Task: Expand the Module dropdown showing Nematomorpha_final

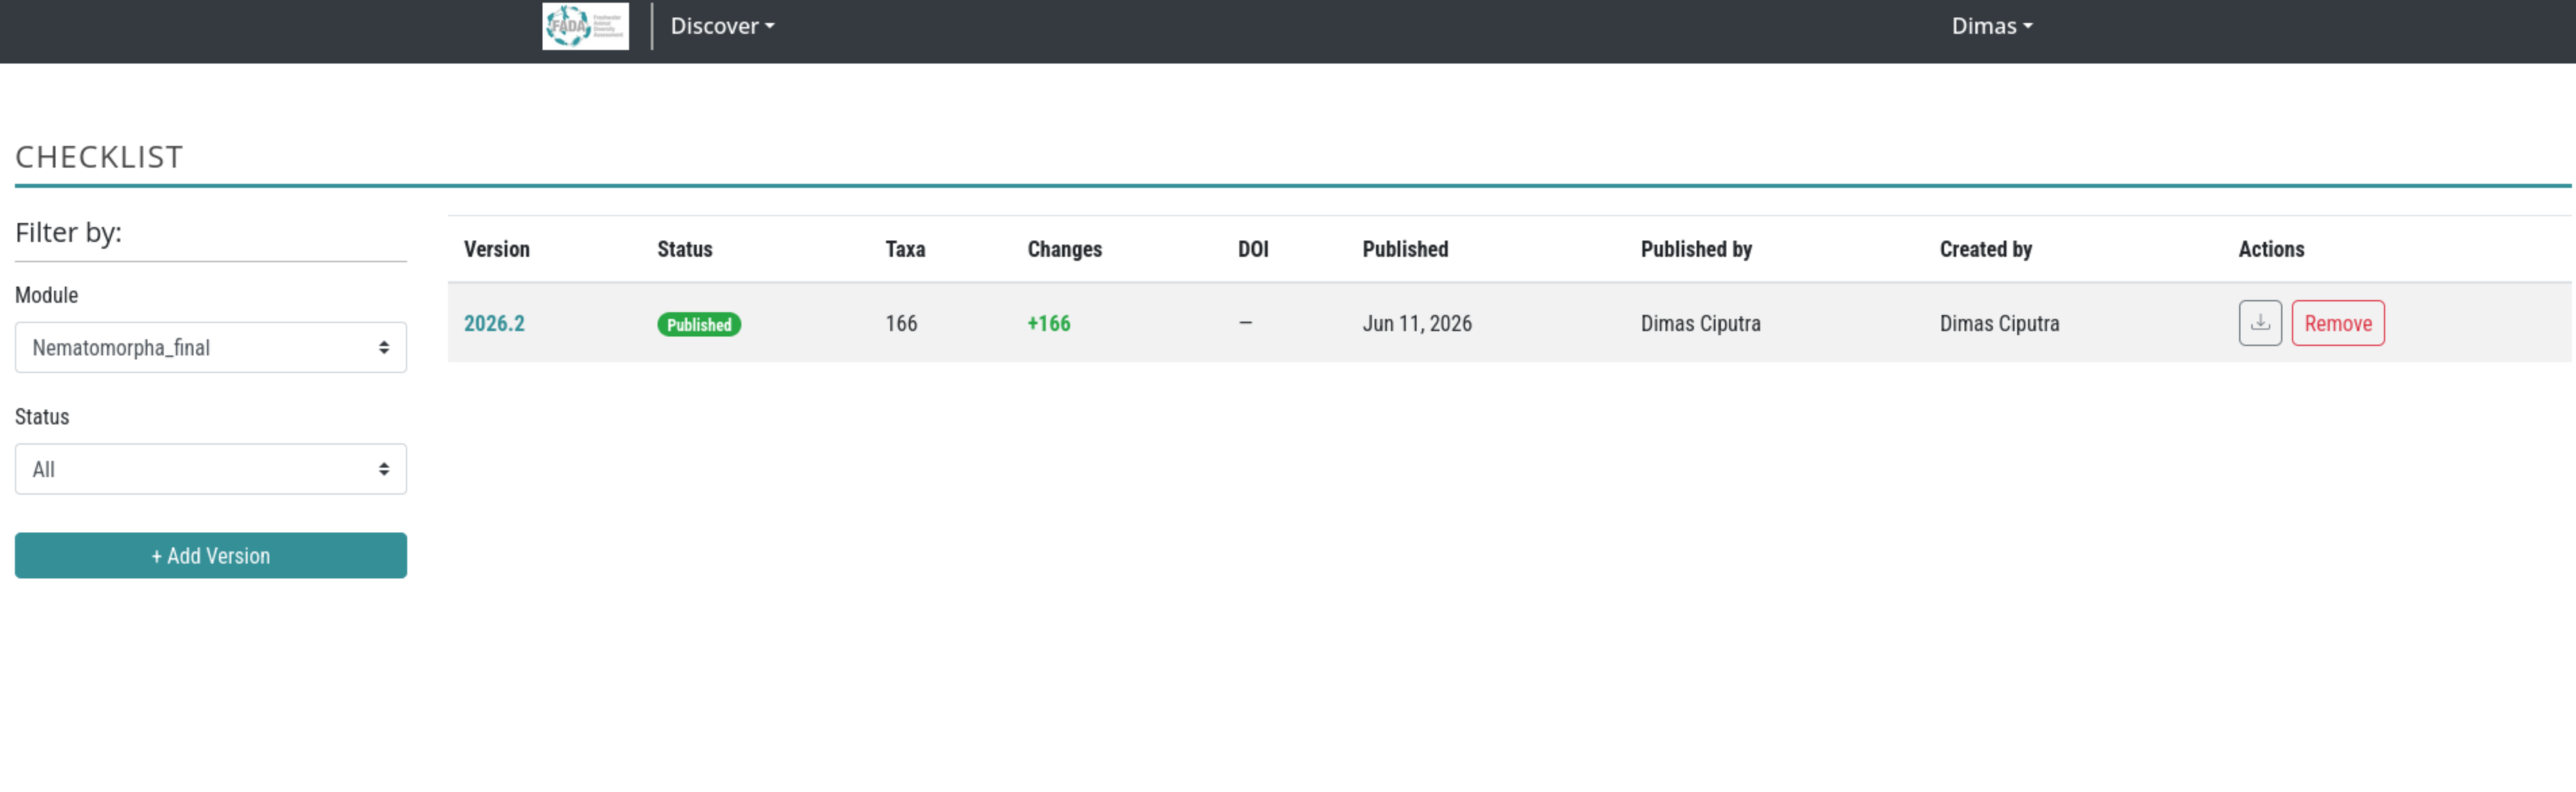Action: pyautogui.click(x=211, y=347)
